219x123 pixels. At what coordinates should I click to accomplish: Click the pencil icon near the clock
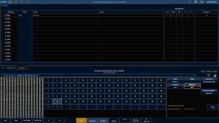click(x=190, y=2)
